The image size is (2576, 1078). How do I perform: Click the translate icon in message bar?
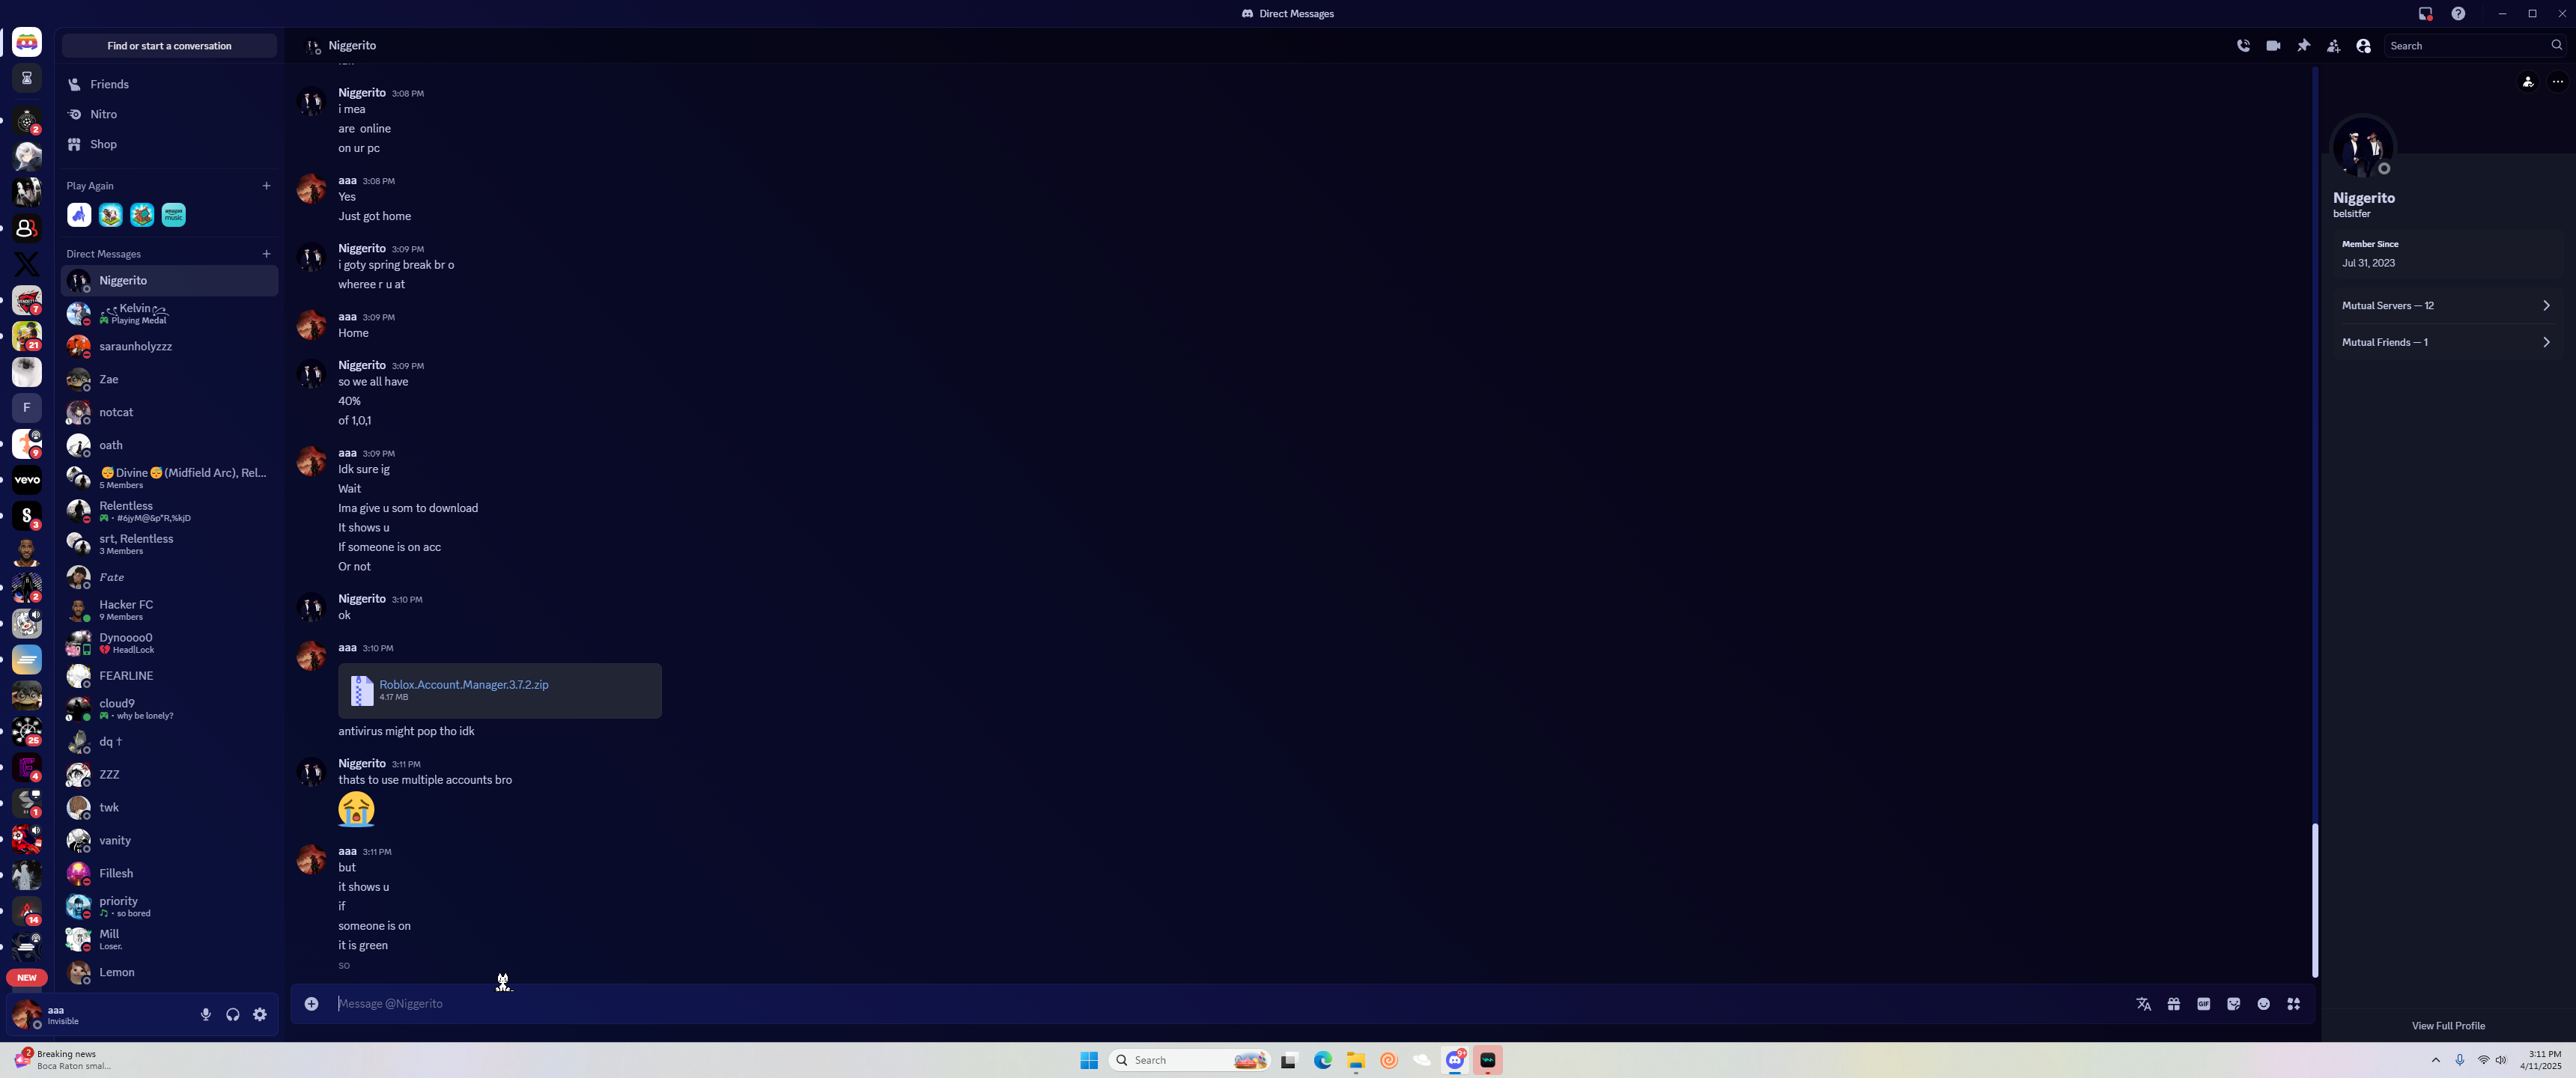pyautogui.click(x=2143, y=1004)
